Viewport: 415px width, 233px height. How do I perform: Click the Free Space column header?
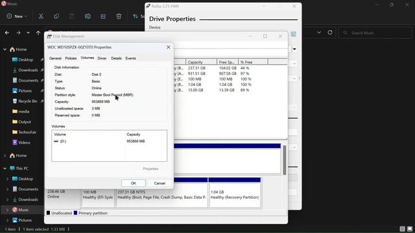[228, 62]
